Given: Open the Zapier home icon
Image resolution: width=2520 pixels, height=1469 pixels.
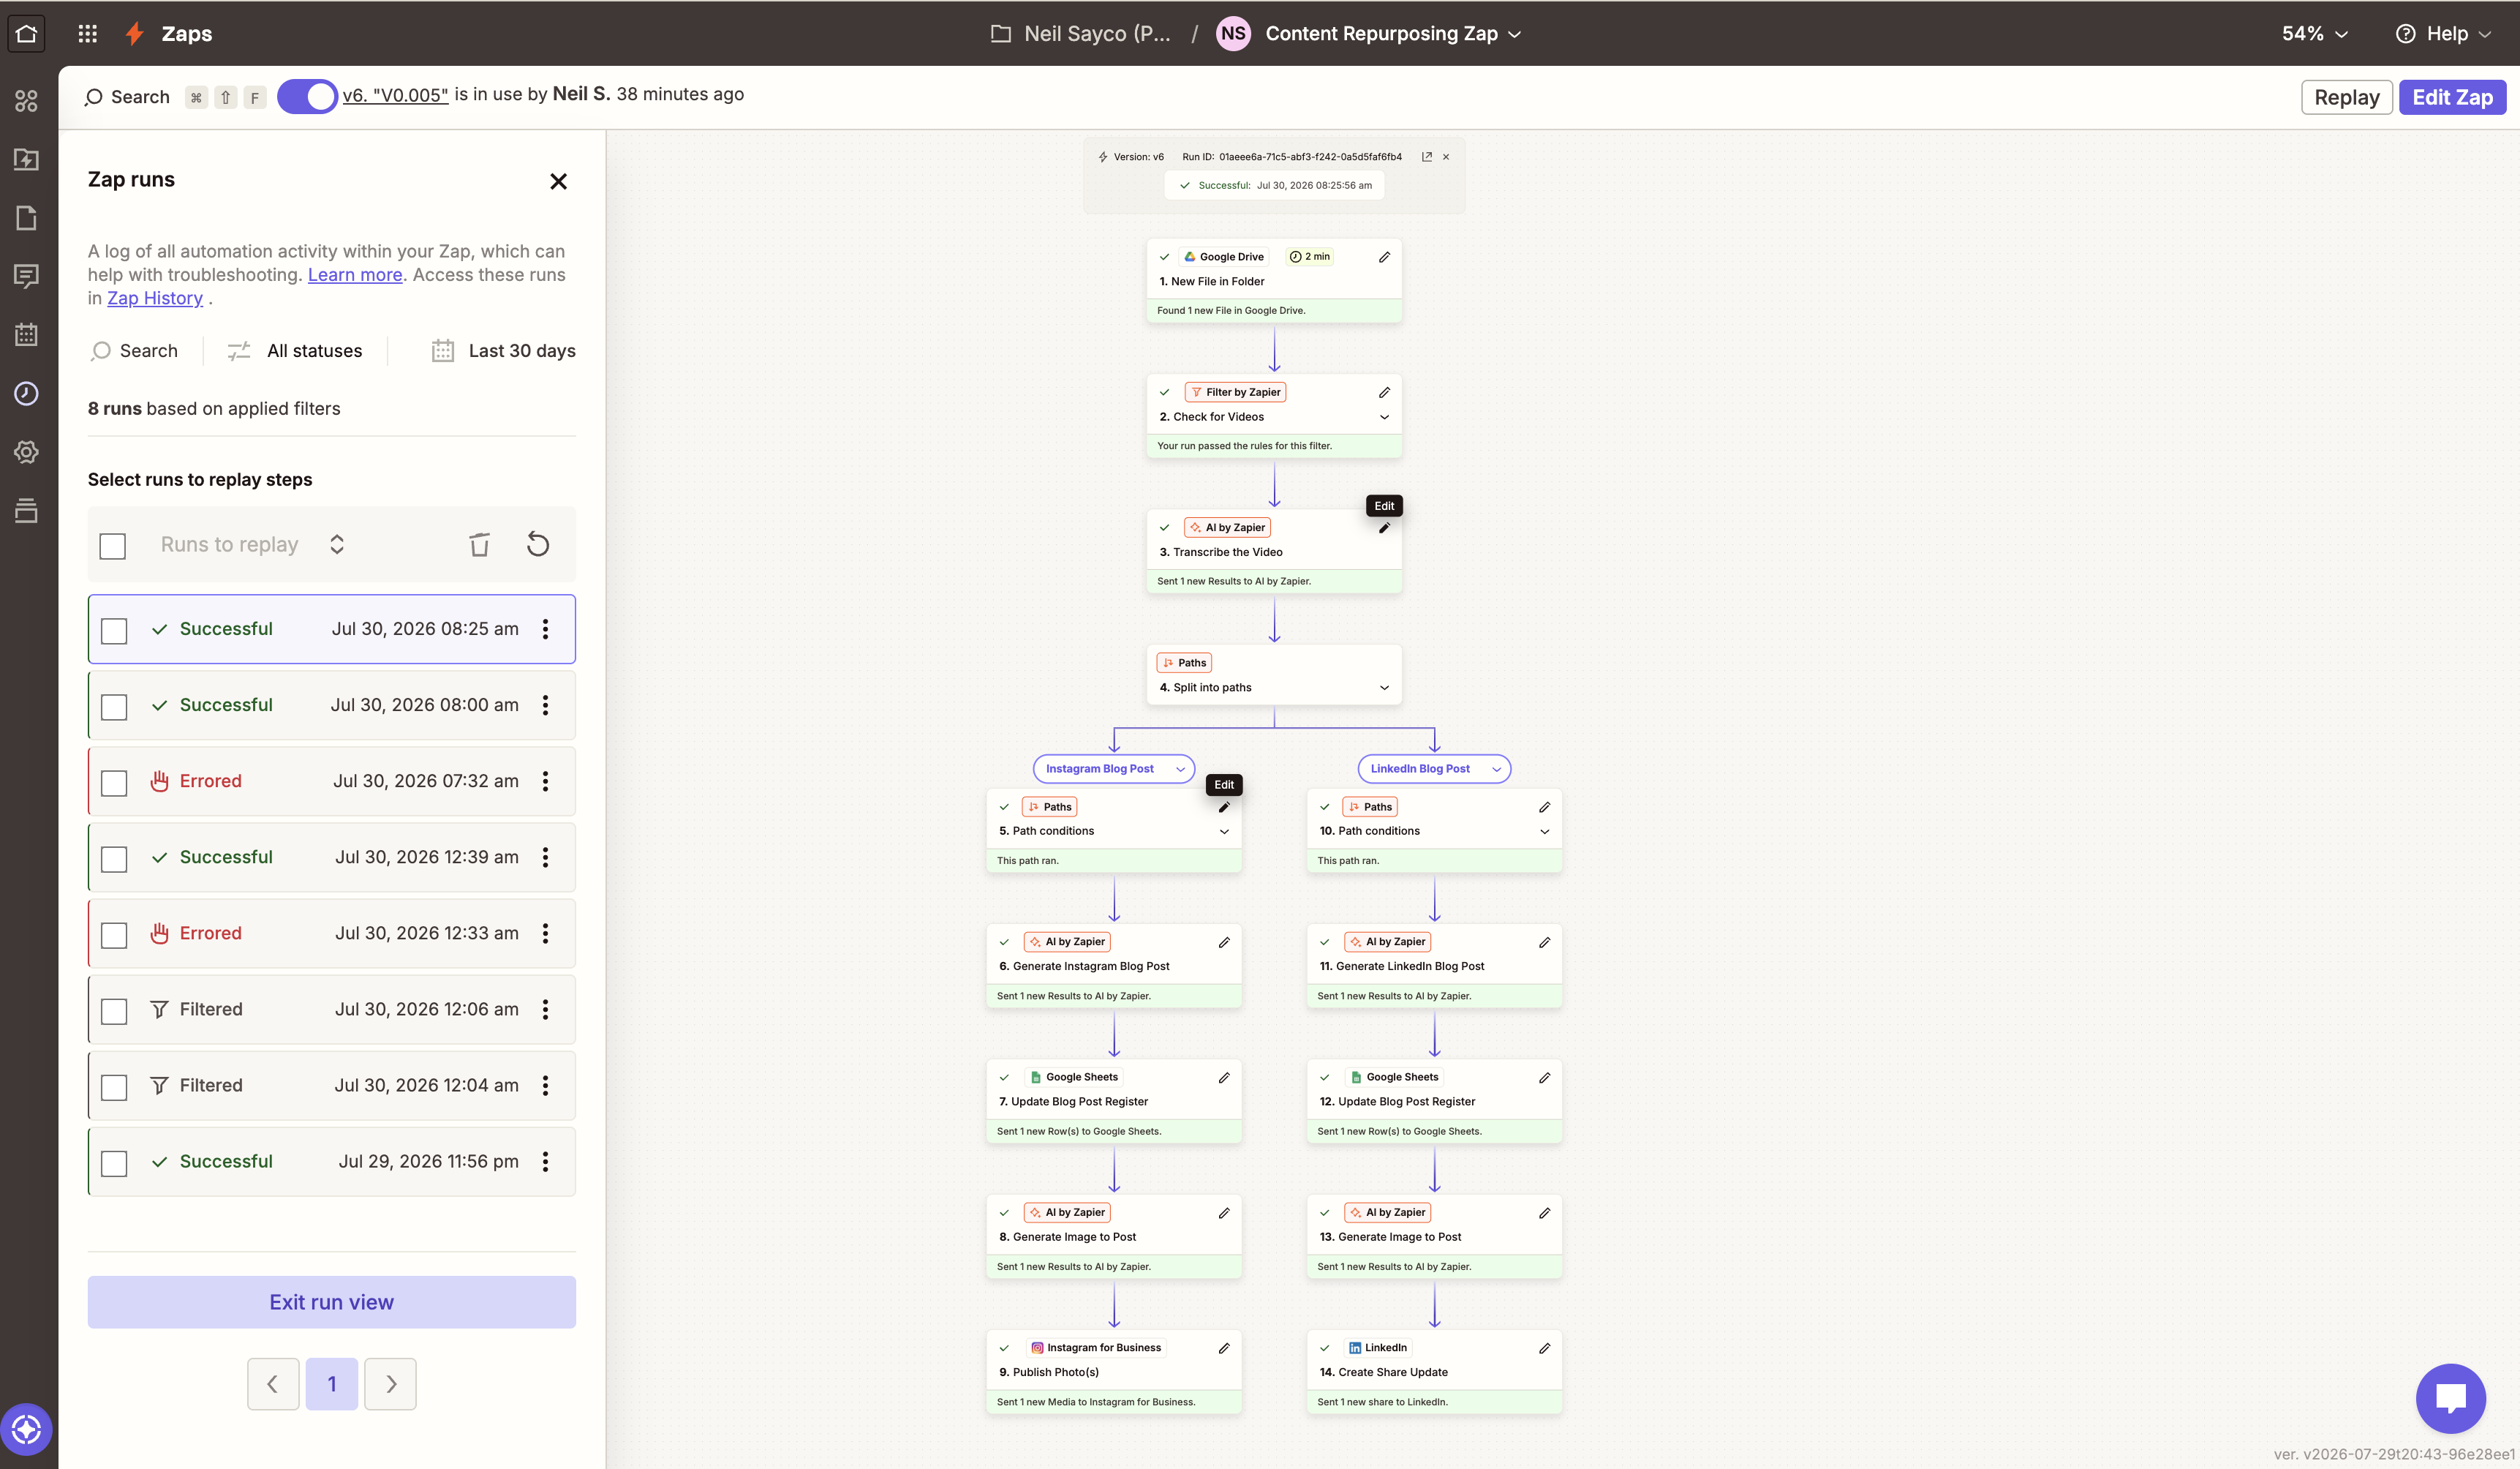Looking at the screenshot, I should [27, 33].
